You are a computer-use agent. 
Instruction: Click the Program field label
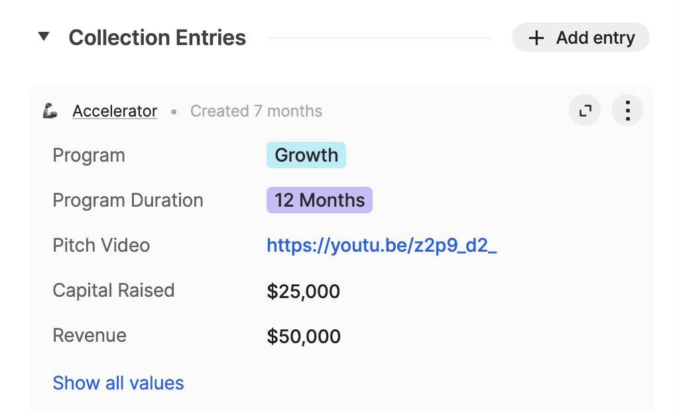89,156
